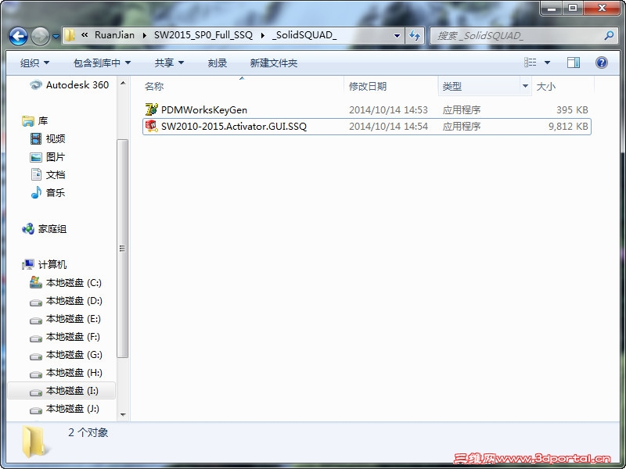Click navigation pane scrollbar down arrow
Screen dimensions: 626x469
pyautogui.click(x=123, y=415)
